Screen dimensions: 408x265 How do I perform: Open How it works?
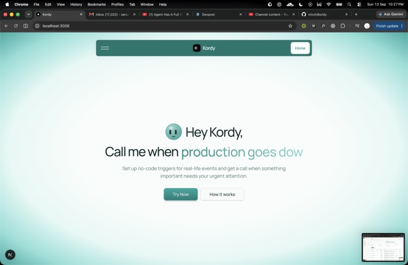pyautogui.click(x=222, y=194)
